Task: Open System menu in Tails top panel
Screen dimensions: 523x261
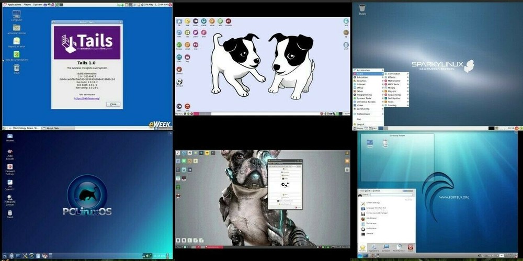Action: click(37, 5)
